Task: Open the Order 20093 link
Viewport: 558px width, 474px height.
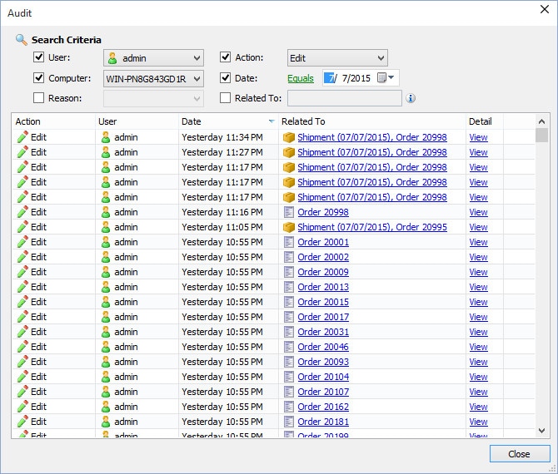Action: 323,362
